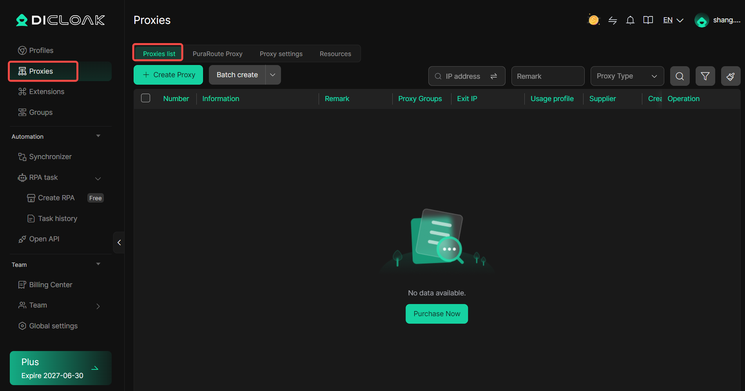This screenshot has height=391, width=745.
Task: Open the Resources tab
Action: coord(335,54)
